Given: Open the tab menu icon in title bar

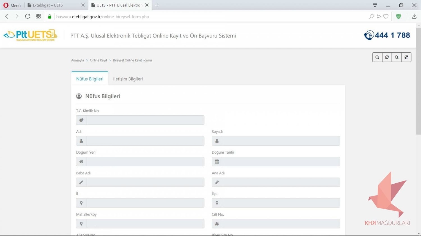Looking at the screenshot, I should tap(375, 5).
